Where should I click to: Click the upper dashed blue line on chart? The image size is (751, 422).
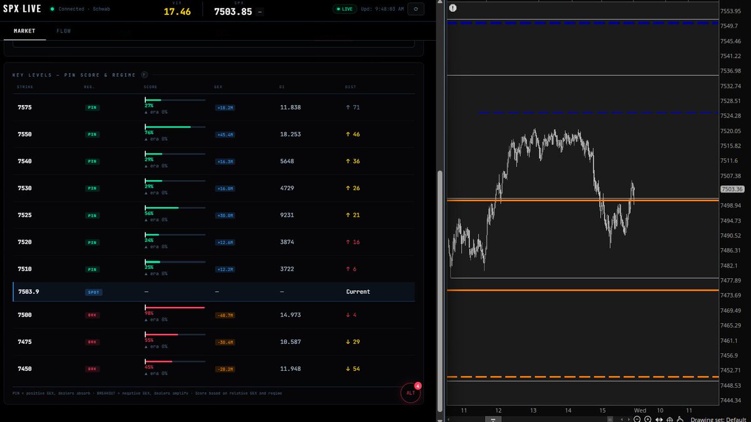point(583,23)
